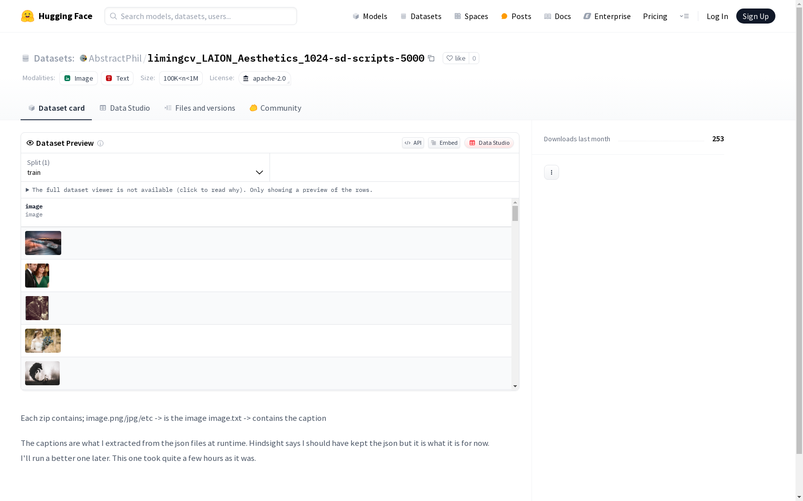Filter by Image modality tag
Image resolution: width=803 pixels, height=501 pixels.
point(78,78)
